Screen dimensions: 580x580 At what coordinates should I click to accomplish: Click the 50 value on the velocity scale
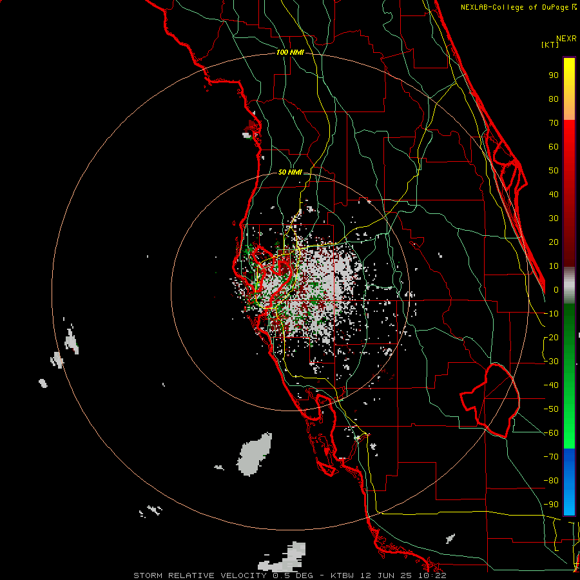pyautogui.click(x=554, y=171)
